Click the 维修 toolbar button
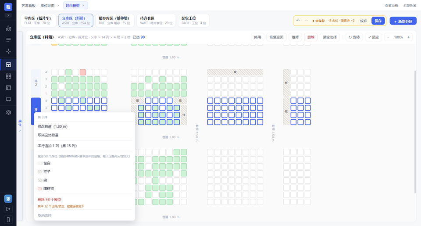 coord(295,37)
